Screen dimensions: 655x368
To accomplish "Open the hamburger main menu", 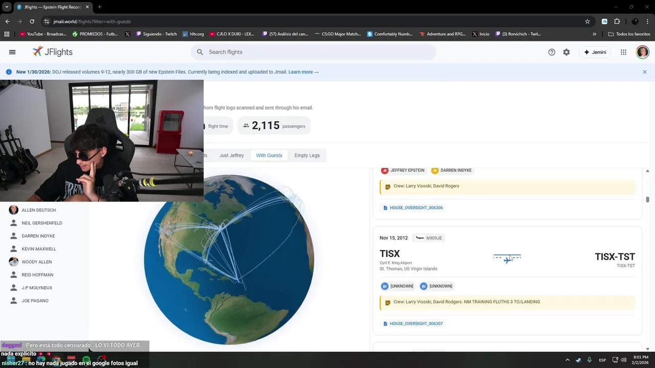I will click(12, 52).
